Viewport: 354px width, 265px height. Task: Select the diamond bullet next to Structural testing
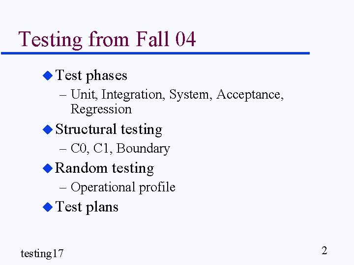[x=47, y=129]
